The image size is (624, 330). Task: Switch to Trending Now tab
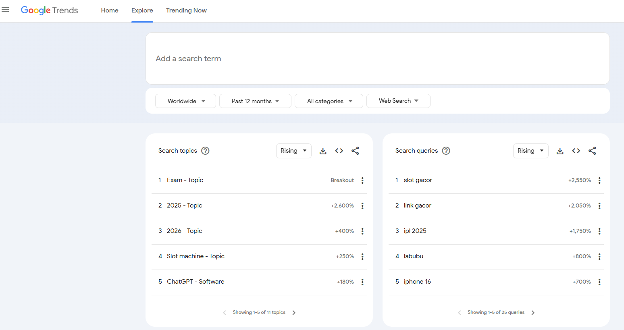pyautogui.click(x=186, y=10)
